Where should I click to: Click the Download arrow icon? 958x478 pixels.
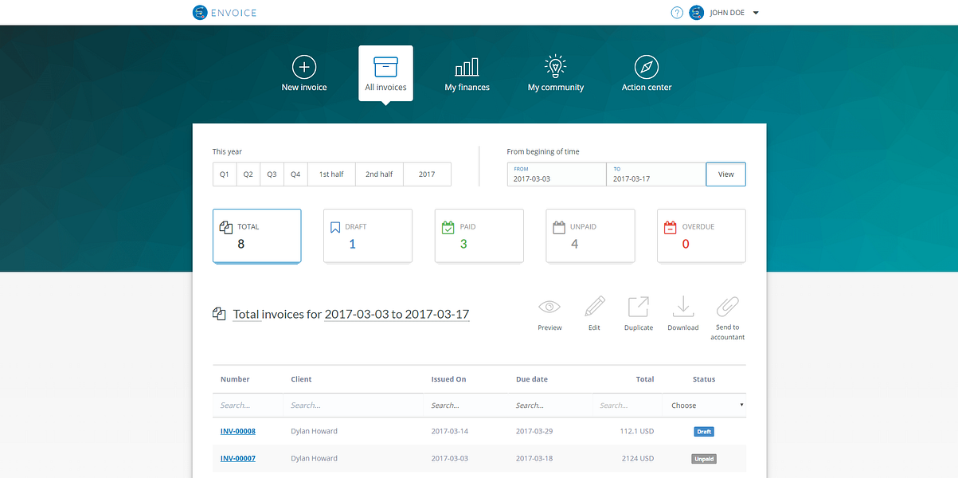pyautogui.click(x=682, y=307)
